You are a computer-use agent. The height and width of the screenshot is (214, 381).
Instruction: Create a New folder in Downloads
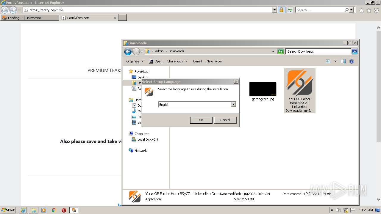[x=214, y=61]
